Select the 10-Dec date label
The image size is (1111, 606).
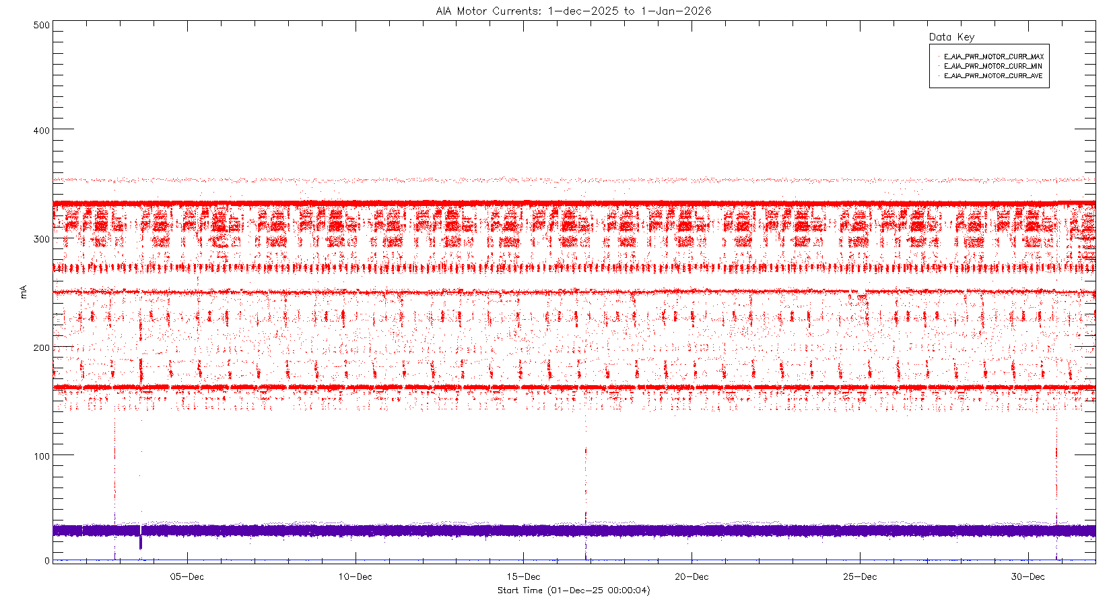(355, 576)
